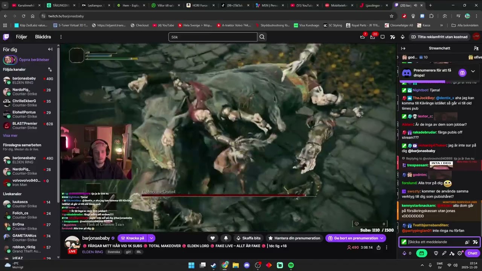
Task: Bookmark this page with star icon
Action: pos(392,16)
